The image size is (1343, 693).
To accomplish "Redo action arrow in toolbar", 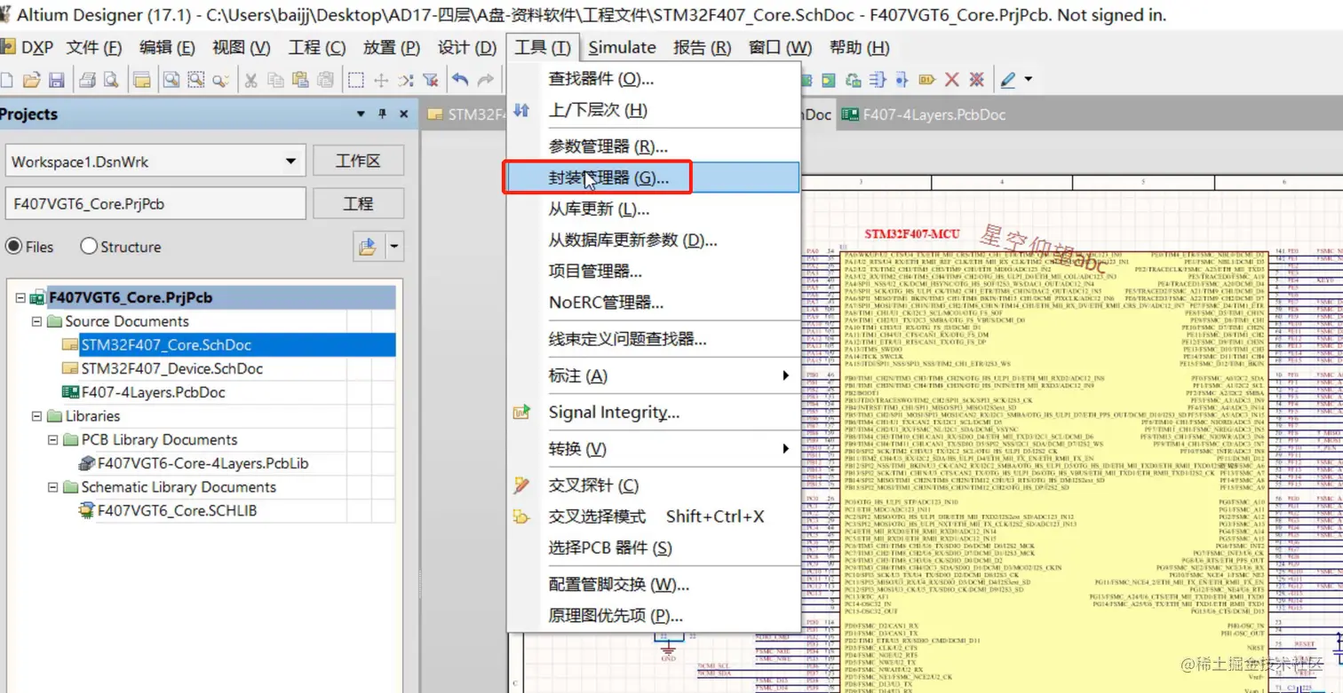I will 485,80.
